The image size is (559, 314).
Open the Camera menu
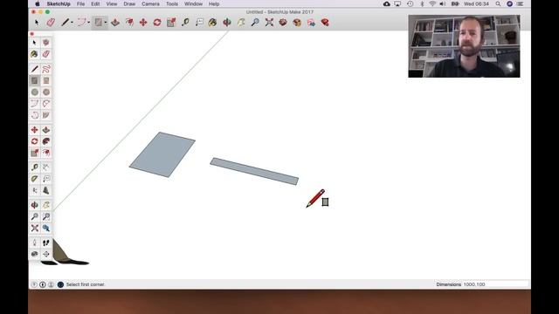150,3
